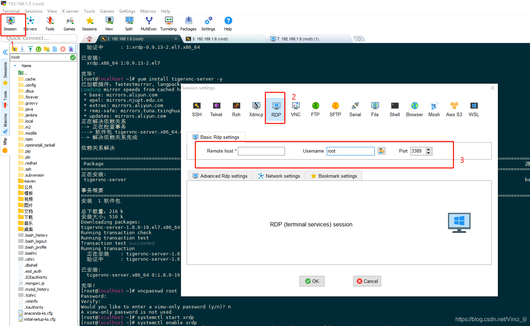This screenshot has height=326, width=530.
Task: Click inside the Remote host field
Action: click(x=261, y=151)
